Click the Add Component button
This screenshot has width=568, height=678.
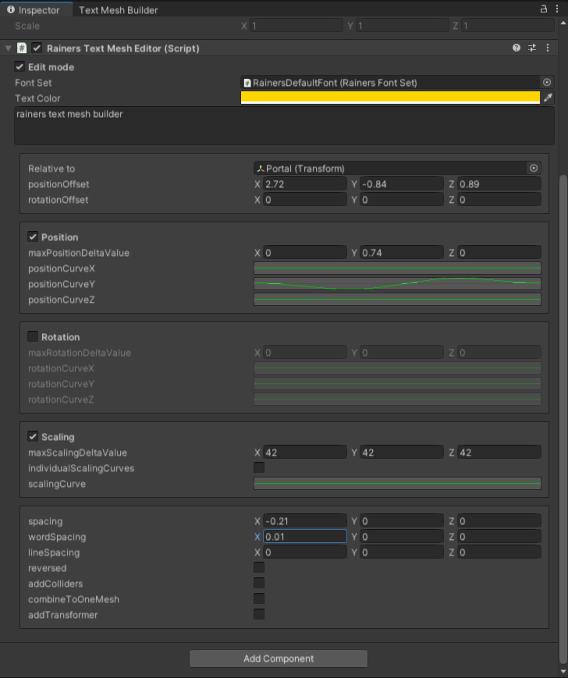tap(279, 658)
